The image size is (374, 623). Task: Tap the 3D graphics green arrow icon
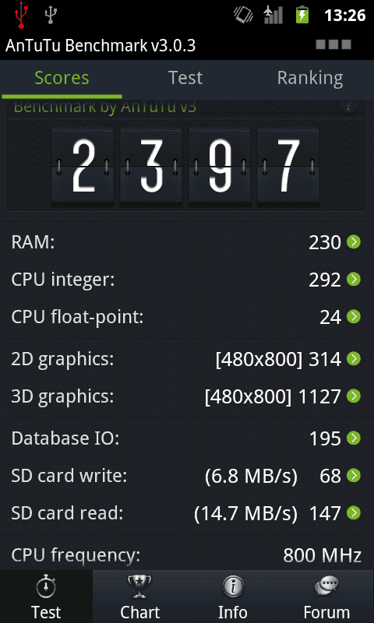coord(353,396)
